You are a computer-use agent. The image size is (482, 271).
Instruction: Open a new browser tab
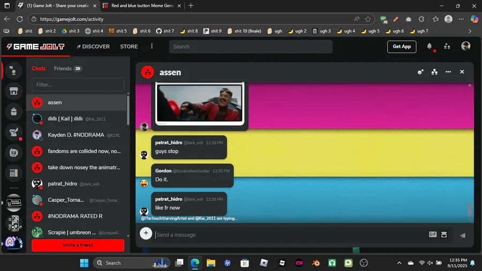[x=191, y=5]
